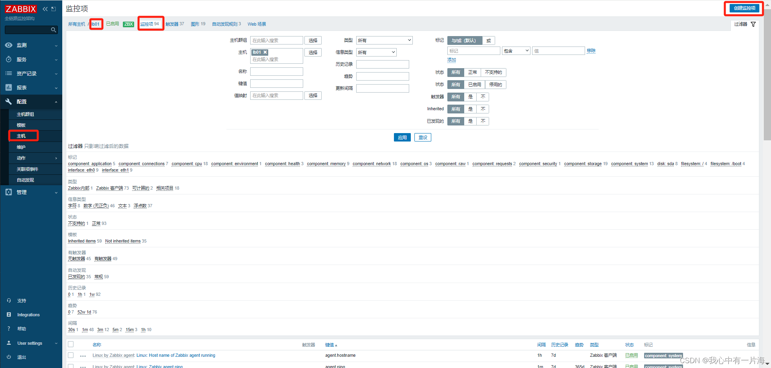This screenshot has width=771, height=368.
Task: Click the question mark icon for 帮助
Action: pyautogui.click(x=9, y=329)
